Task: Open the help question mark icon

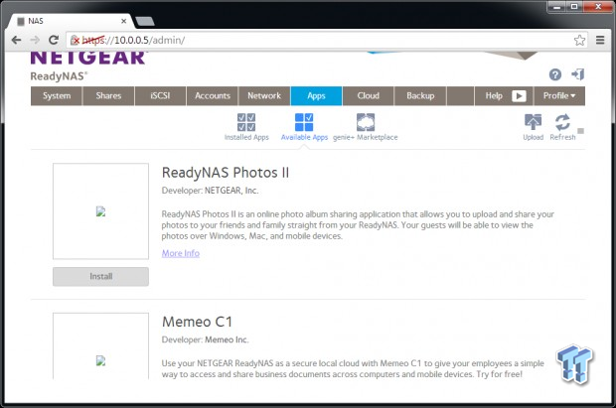Action: [555, 74]
